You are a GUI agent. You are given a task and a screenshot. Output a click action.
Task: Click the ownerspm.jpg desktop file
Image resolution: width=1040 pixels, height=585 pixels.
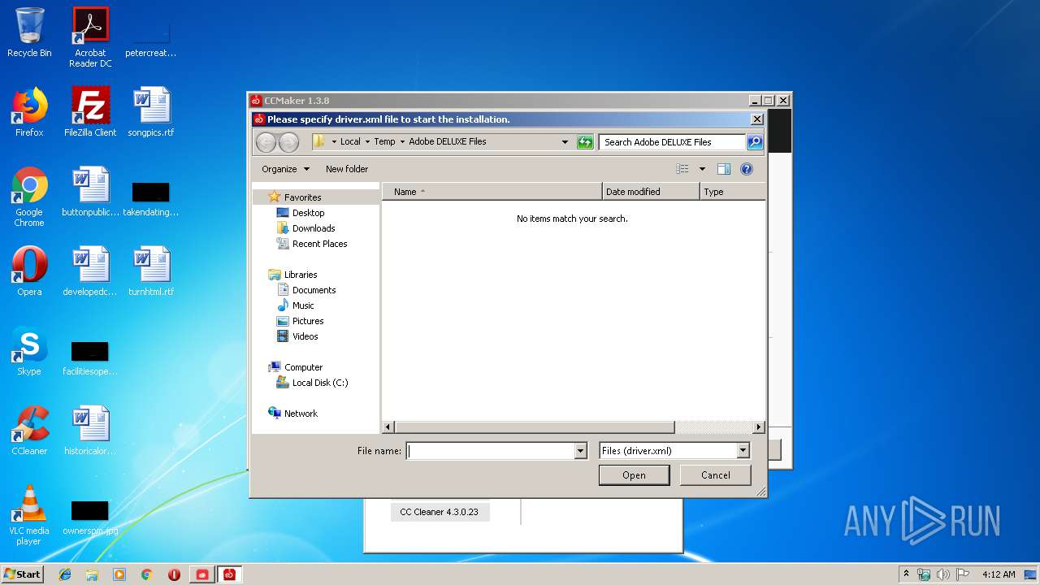[x=90, y=517]
